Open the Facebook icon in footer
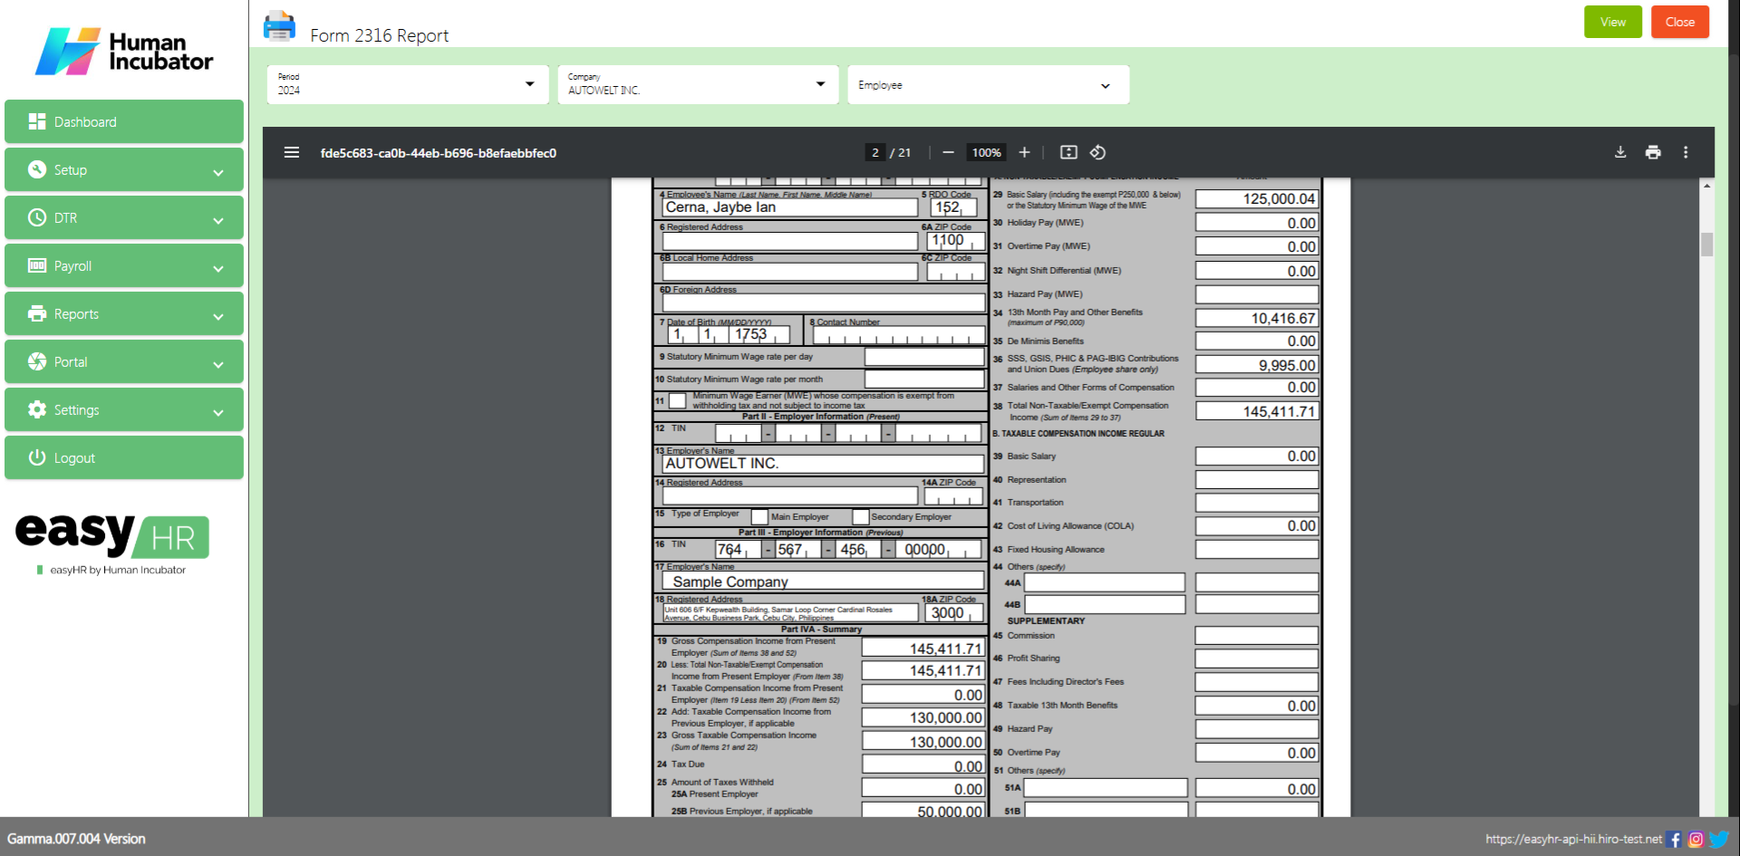The width and height of the screenshot is (1740, 856). click(1674, 840)
